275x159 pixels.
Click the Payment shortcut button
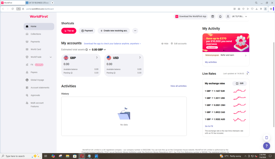(x=87, y=31)
